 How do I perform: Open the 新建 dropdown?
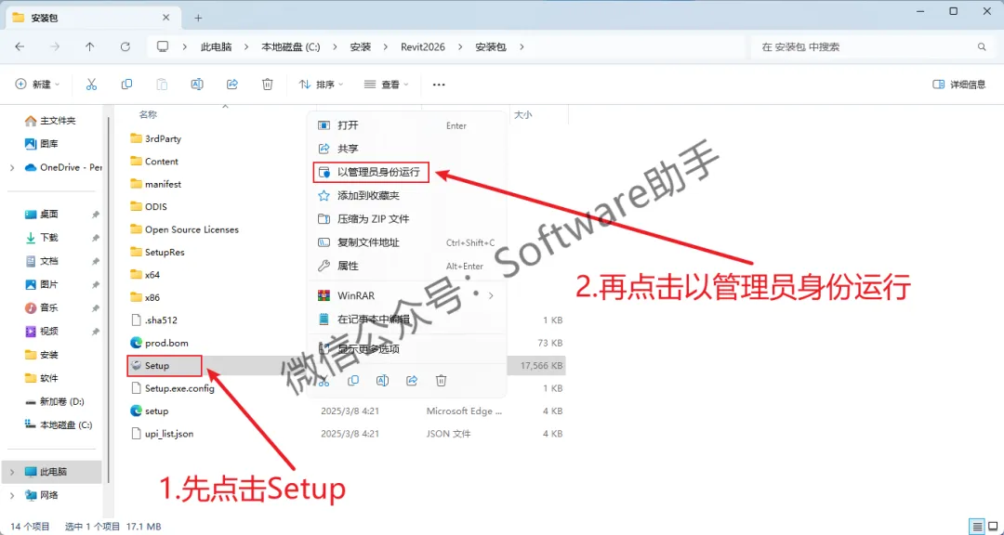[x=37, y=84]
